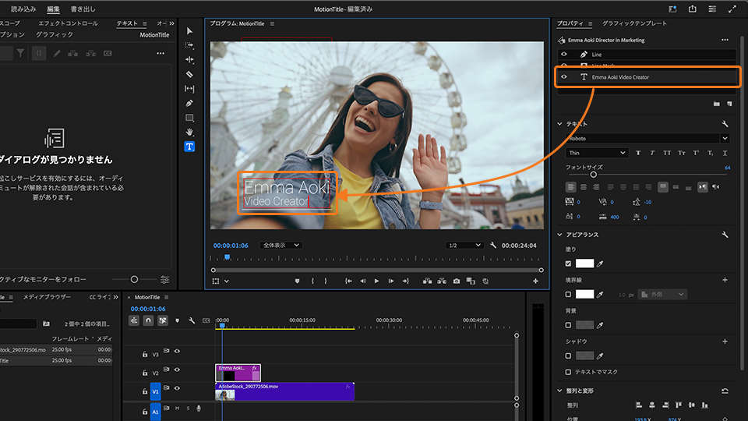Choose the Hand tool
This screenshot has height=421, width=748.
[189, 133]
